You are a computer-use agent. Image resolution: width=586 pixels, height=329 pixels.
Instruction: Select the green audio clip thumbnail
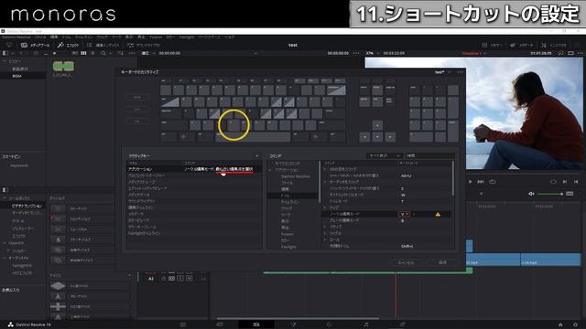click(63, 66)
